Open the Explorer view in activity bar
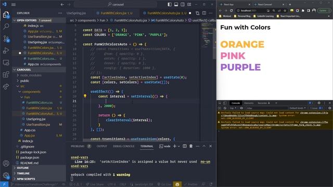Image resolution: width=333 pixels, height=187 pixels. pyautogui.click(x=6, y=15)
